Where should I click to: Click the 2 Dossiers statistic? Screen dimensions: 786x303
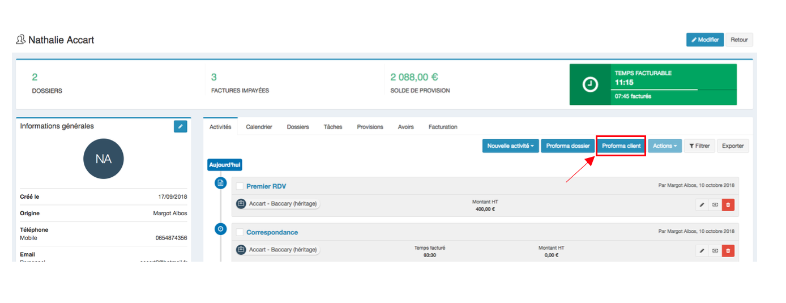point(47,84)
